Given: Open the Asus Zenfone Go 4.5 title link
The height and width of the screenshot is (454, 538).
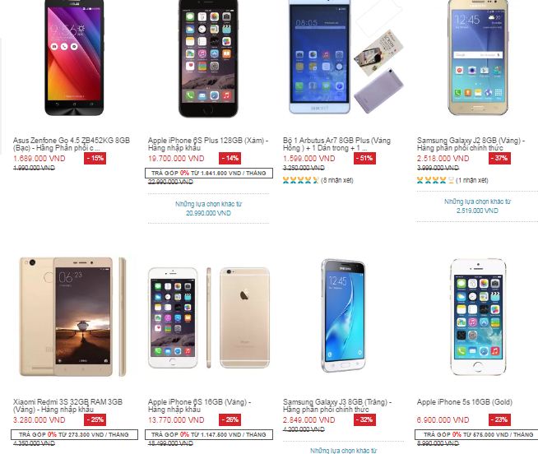Looking at the screenshot, I should [x=72, y=144].
